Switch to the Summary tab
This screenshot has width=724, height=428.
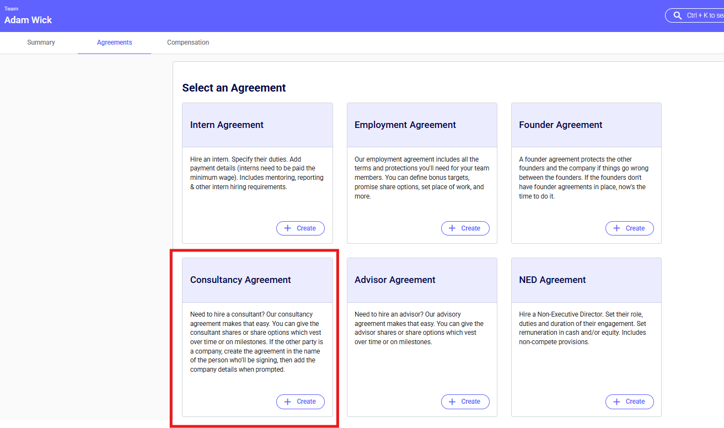41,42
